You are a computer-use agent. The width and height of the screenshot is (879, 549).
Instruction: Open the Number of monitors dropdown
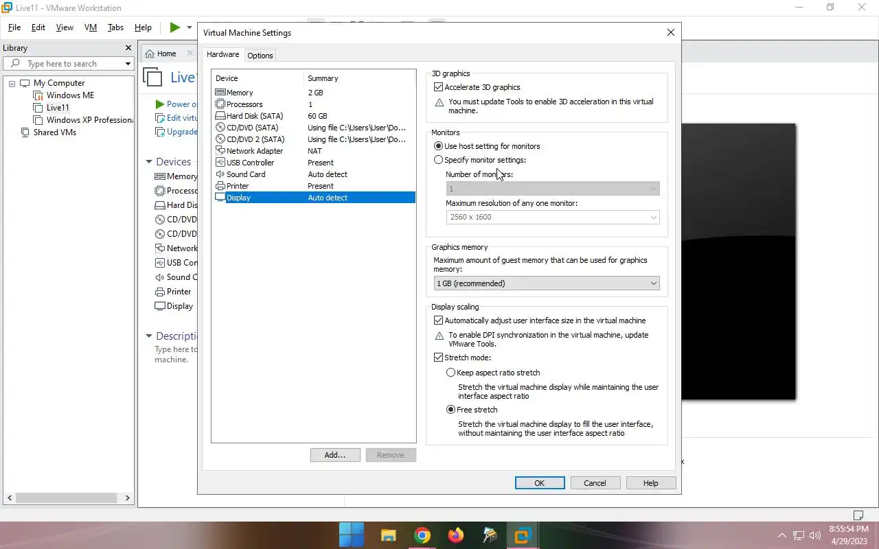tap(553, 189)
